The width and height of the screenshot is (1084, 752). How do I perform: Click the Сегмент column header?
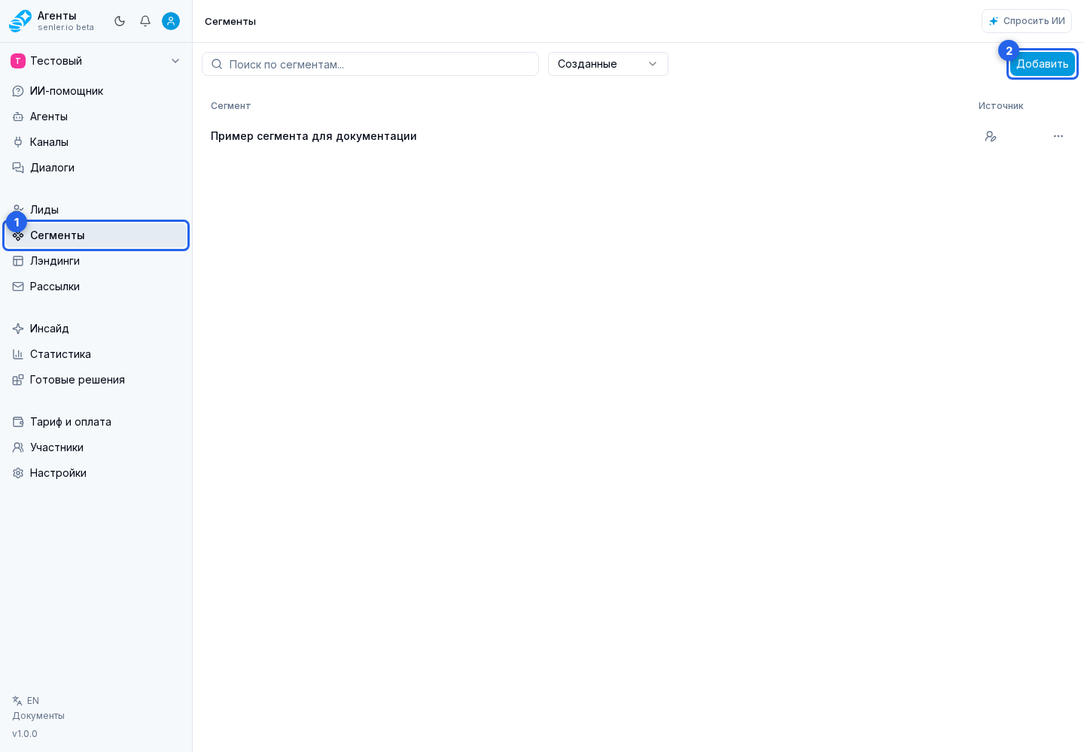point(230,106)
